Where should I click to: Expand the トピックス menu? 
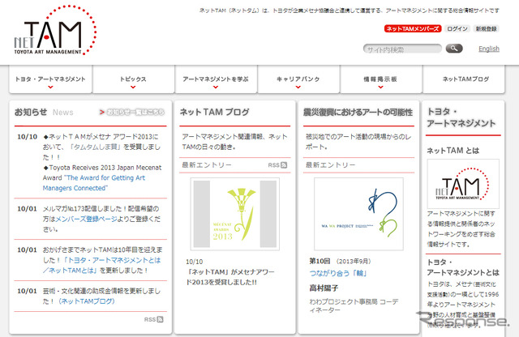coord(133,79)
